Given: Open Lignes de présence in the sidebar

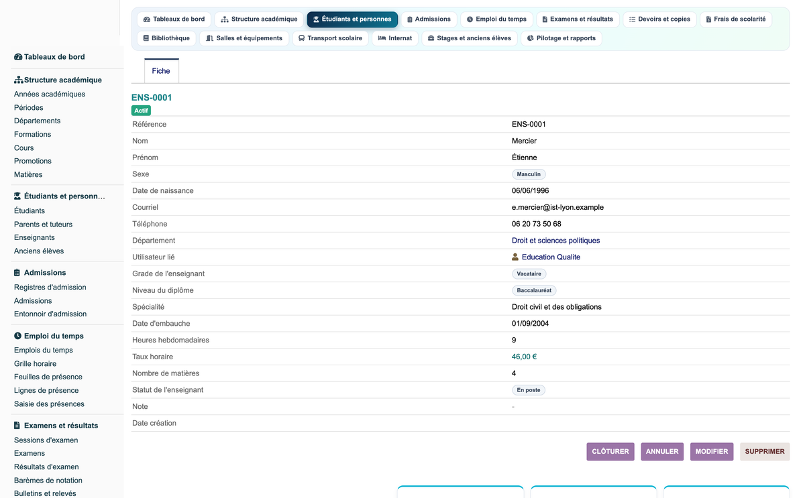Looking at the screenshot, I should [46, 391].
